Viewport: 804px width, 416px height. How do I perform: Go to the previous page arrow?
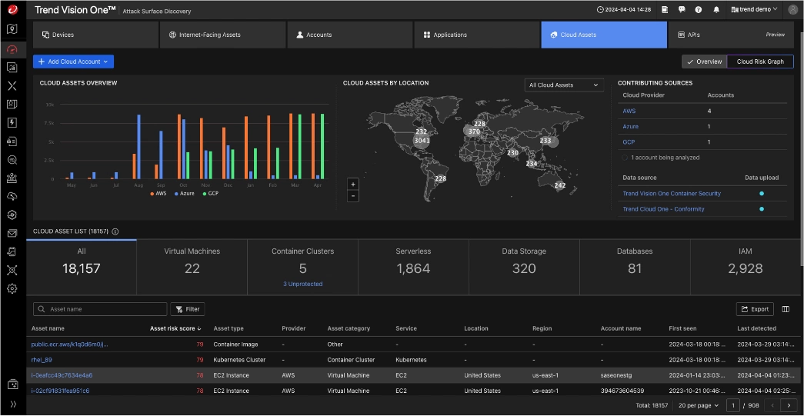tap(772, 405)
